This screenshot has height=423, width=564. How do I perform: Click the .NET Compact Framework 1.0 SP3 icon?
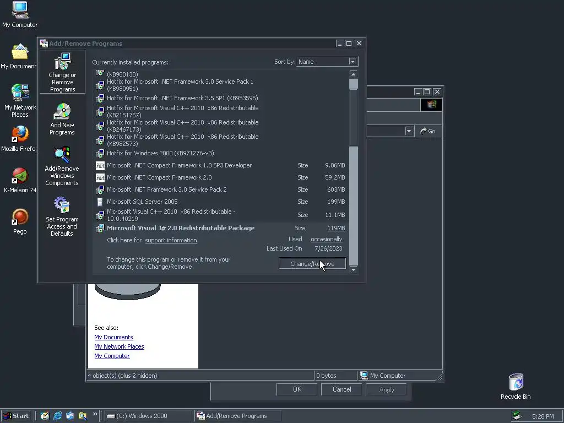[100, 165]
